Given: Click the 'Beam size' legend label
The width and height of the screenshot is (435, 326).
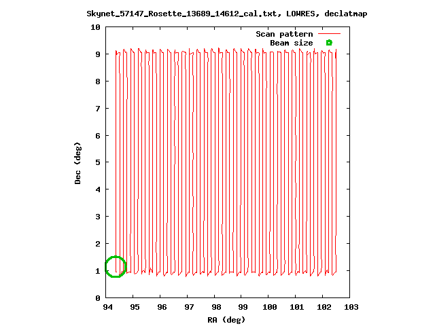Looking at the screenshot, I should pyautogui.click(x=292, y=43).
